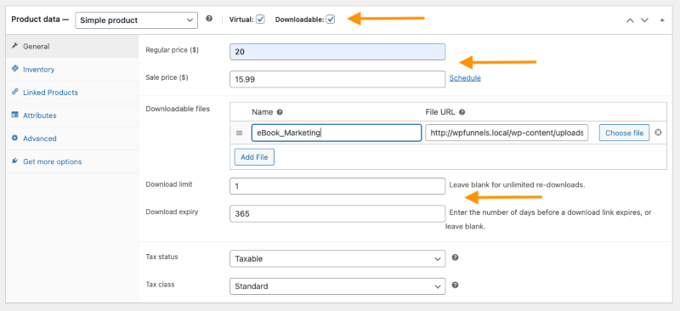Viewport: 680px width, 311px height.
Task: Open Get more options tab
Action: (72, 161)
